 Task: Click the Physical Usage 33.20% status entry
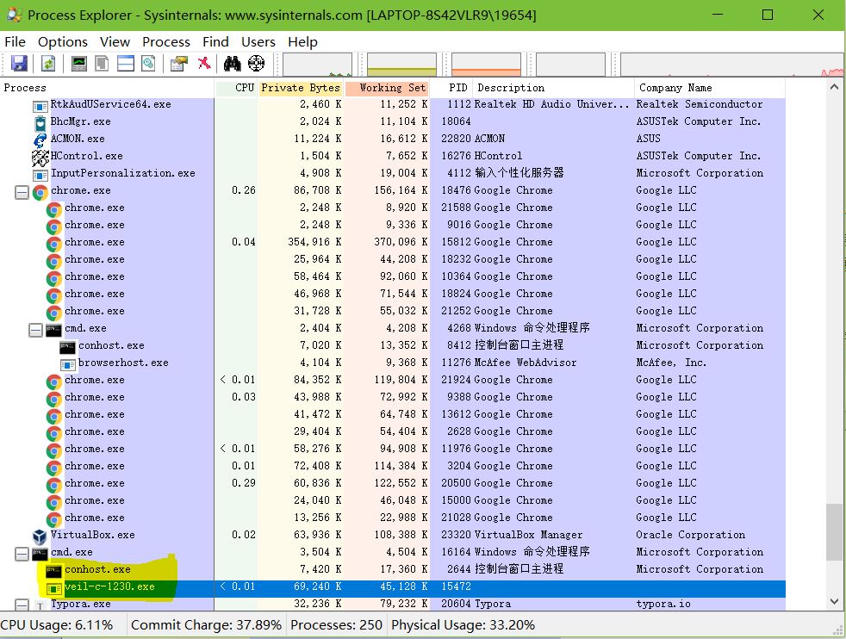tap(463, 625)
